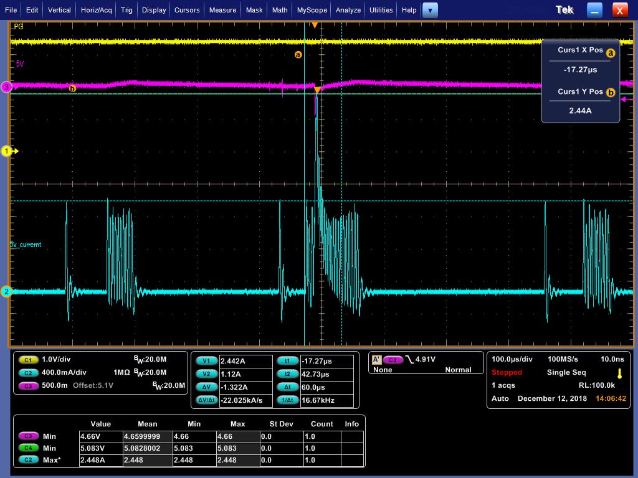Viewport: 638px width, 478px height.
Task: Click the channel 1 ground reference marker
Action: (x=7, y=151)
